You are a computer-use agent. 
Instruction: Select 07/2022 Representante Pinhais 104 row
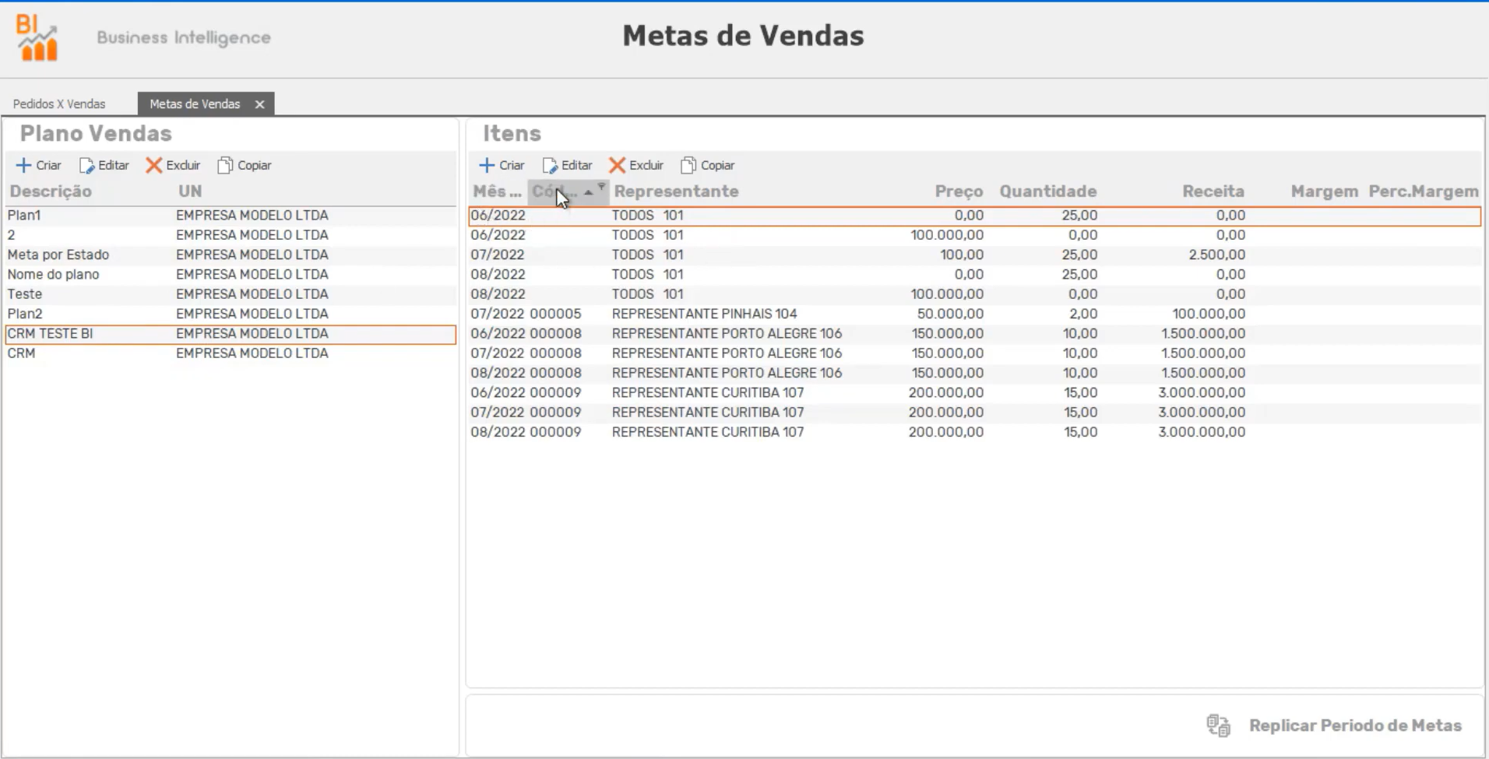(x=974, y=314)
